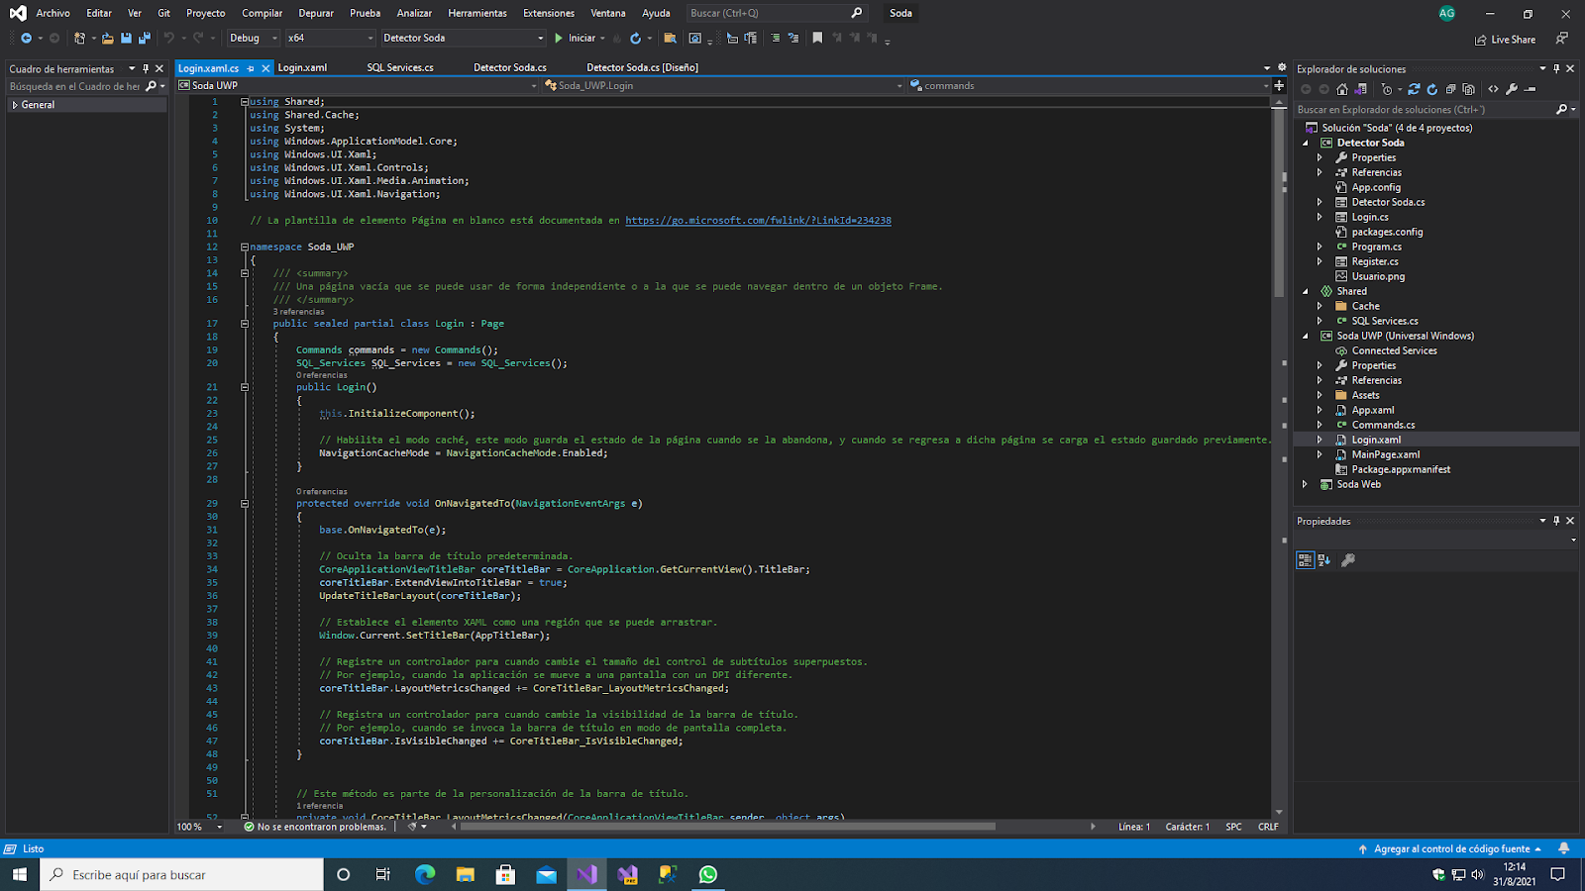Open the 100 % zoom level dropdown

[199, 827]
